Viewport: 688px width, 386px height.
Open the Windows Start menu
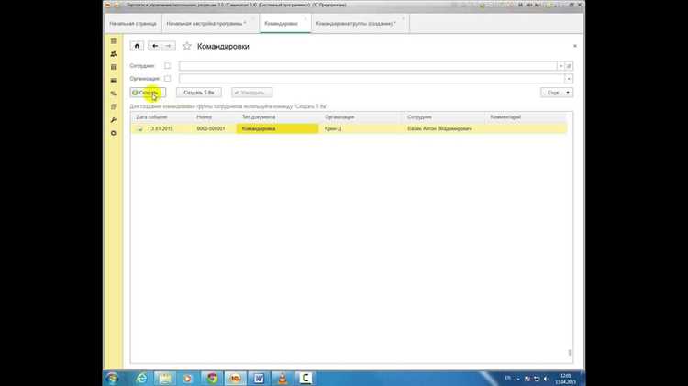(112, 378)
